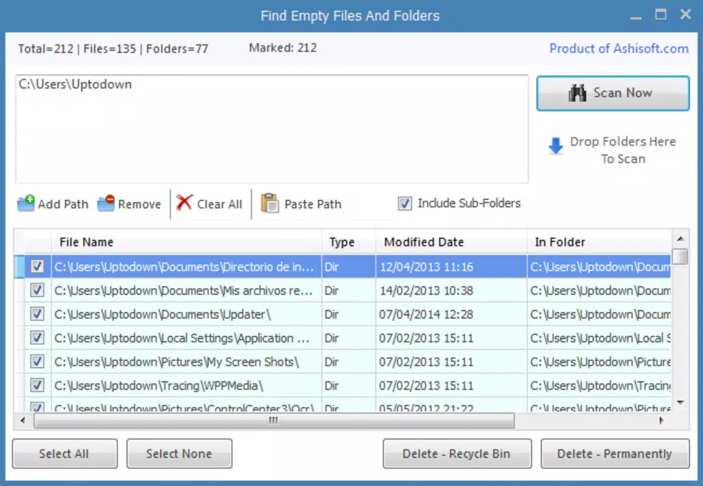Click the Marked: 212 status text
Image resolution: width=703 pixels, height=486 pixels.
point(282,47)
